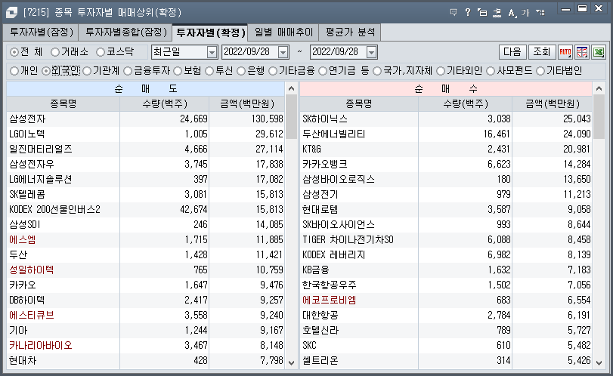Click the pin window icon in title bar
The image size is (613, 376).
coord(497,13)
